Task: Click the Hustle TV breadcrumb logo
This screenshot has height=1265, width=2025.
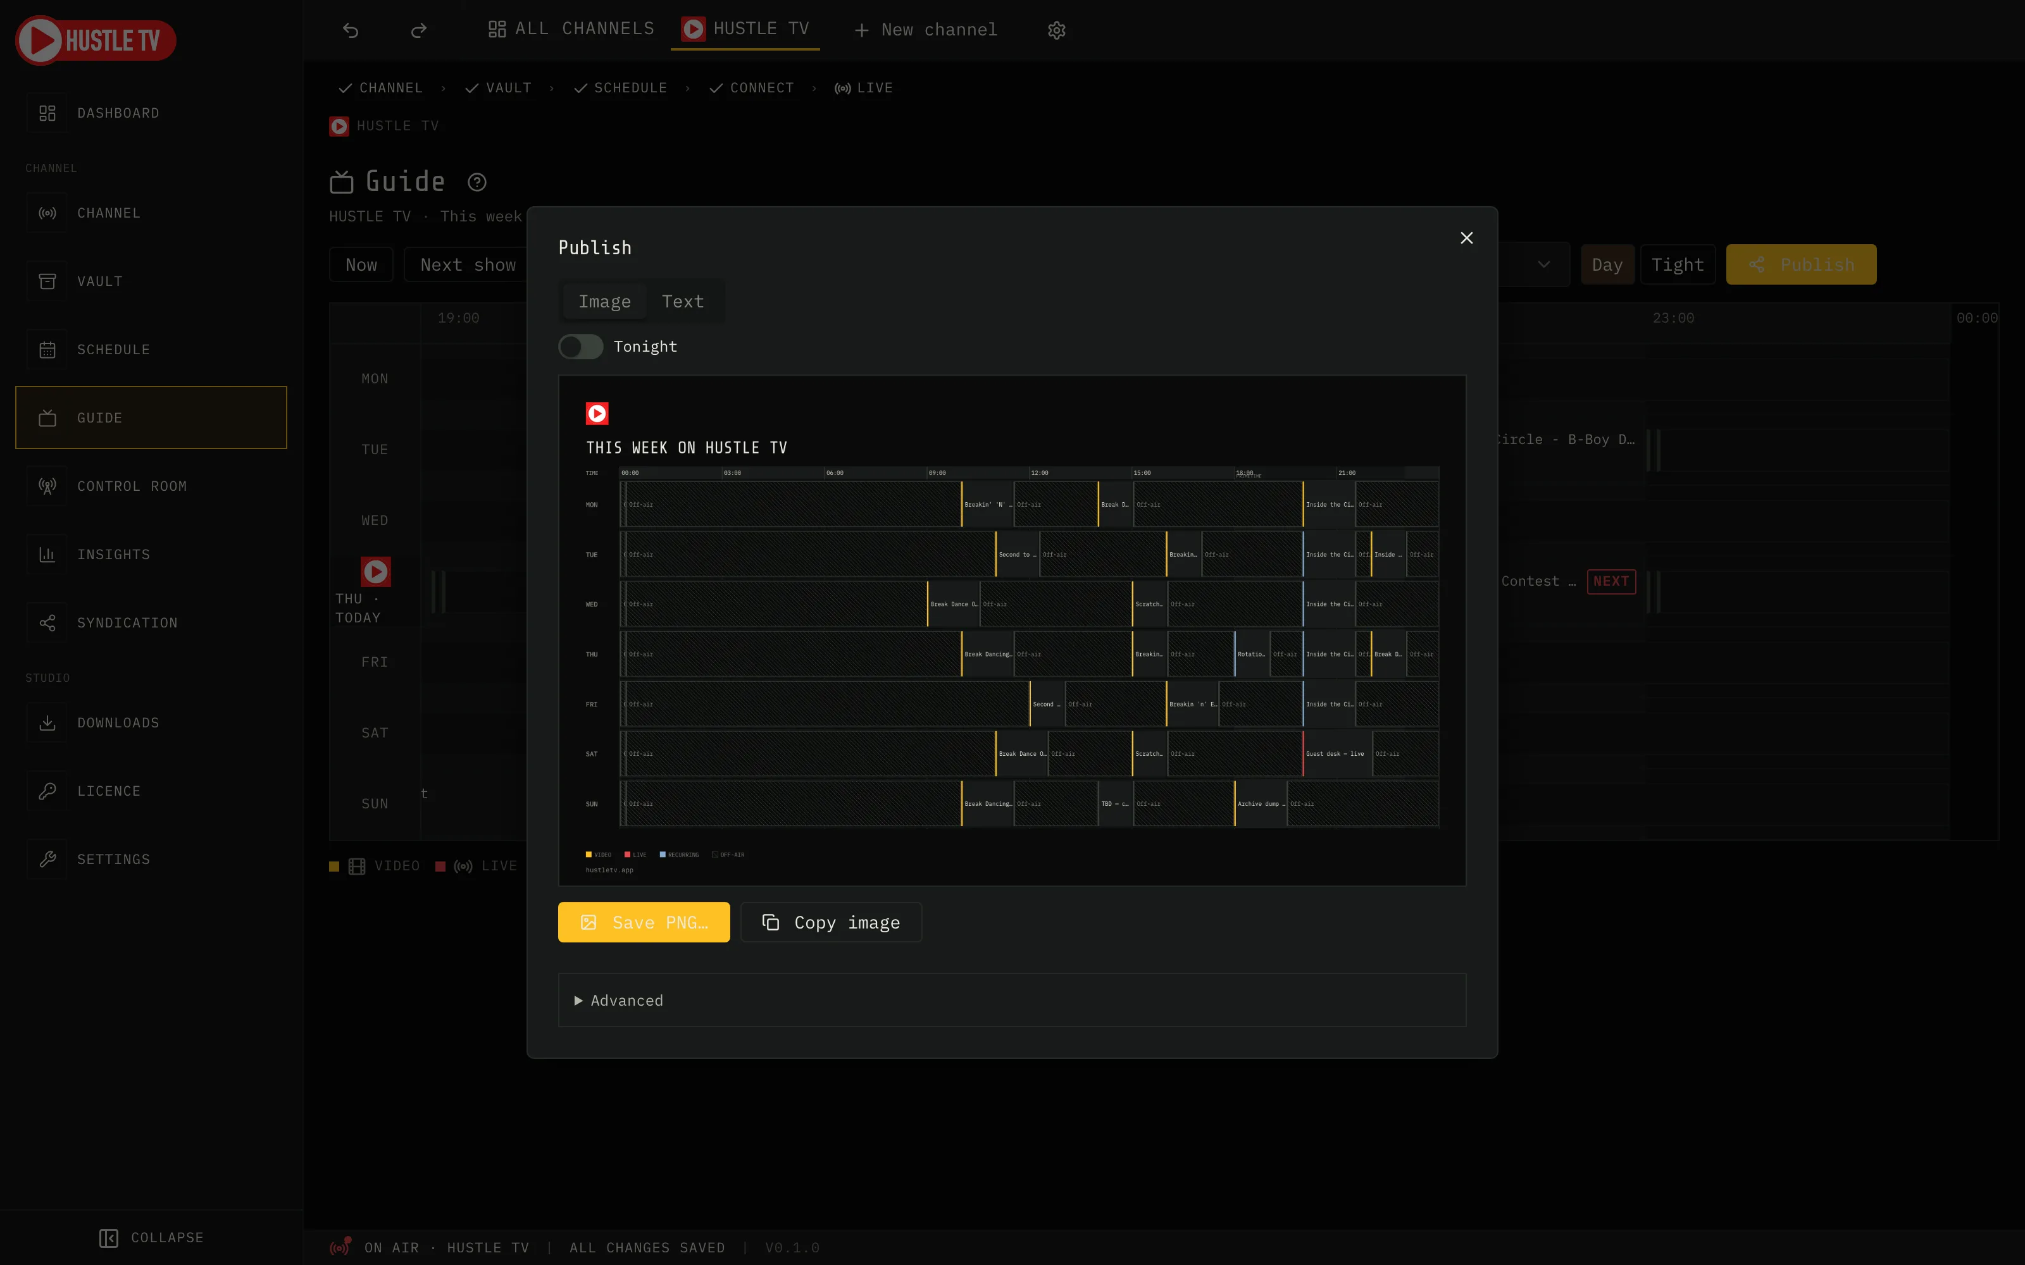Action: point(339,126)
